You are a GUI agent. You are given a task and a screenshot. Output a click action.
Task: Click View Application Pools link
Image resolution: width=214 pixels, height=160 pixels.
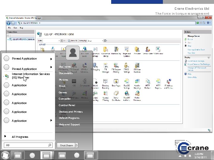click(x=196, y=50)
